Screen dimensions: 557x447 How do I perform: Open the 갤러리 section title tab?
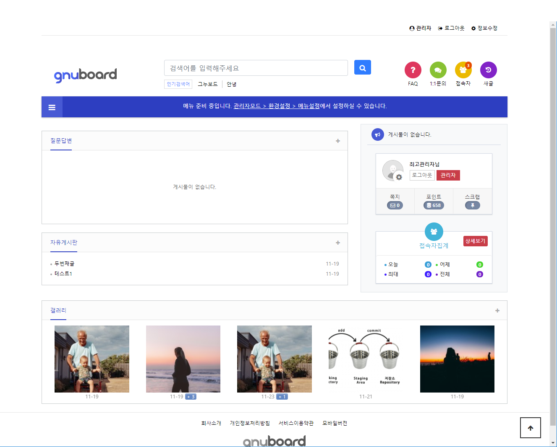pos(58,310)
